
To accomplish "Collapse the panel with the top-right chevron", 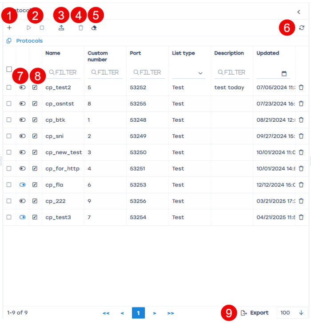I will [x=299, y=12].
